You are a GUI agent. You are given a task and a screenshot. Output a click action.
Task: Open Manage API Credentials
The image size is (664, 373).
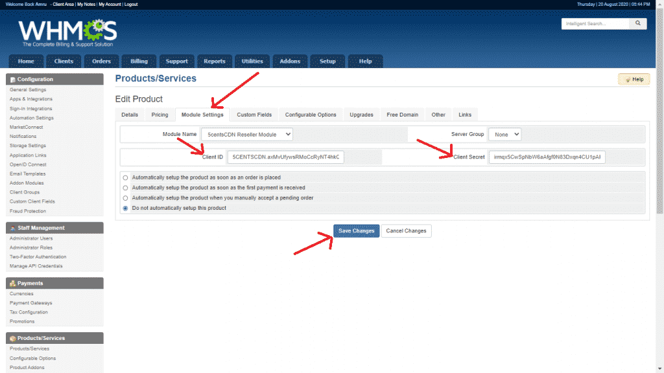[x=36, y=266]
